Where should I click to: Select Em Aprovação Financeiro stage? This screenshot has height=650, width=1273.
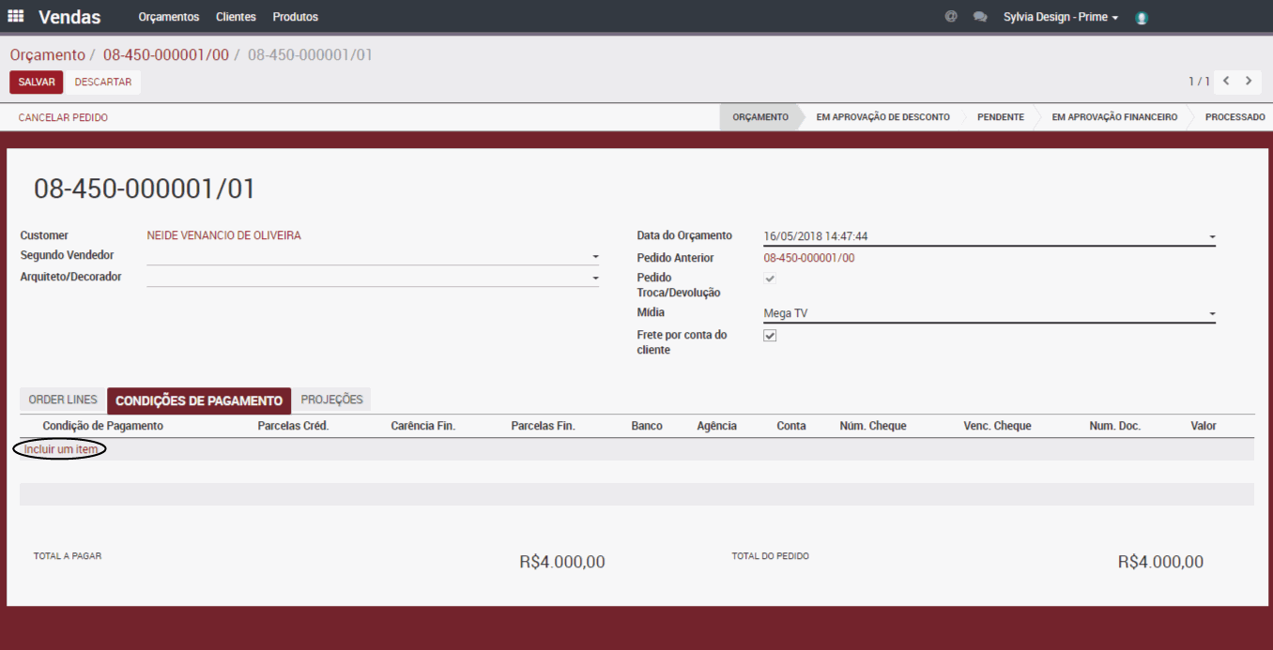pyautogui.click(x=1114, y=117)
